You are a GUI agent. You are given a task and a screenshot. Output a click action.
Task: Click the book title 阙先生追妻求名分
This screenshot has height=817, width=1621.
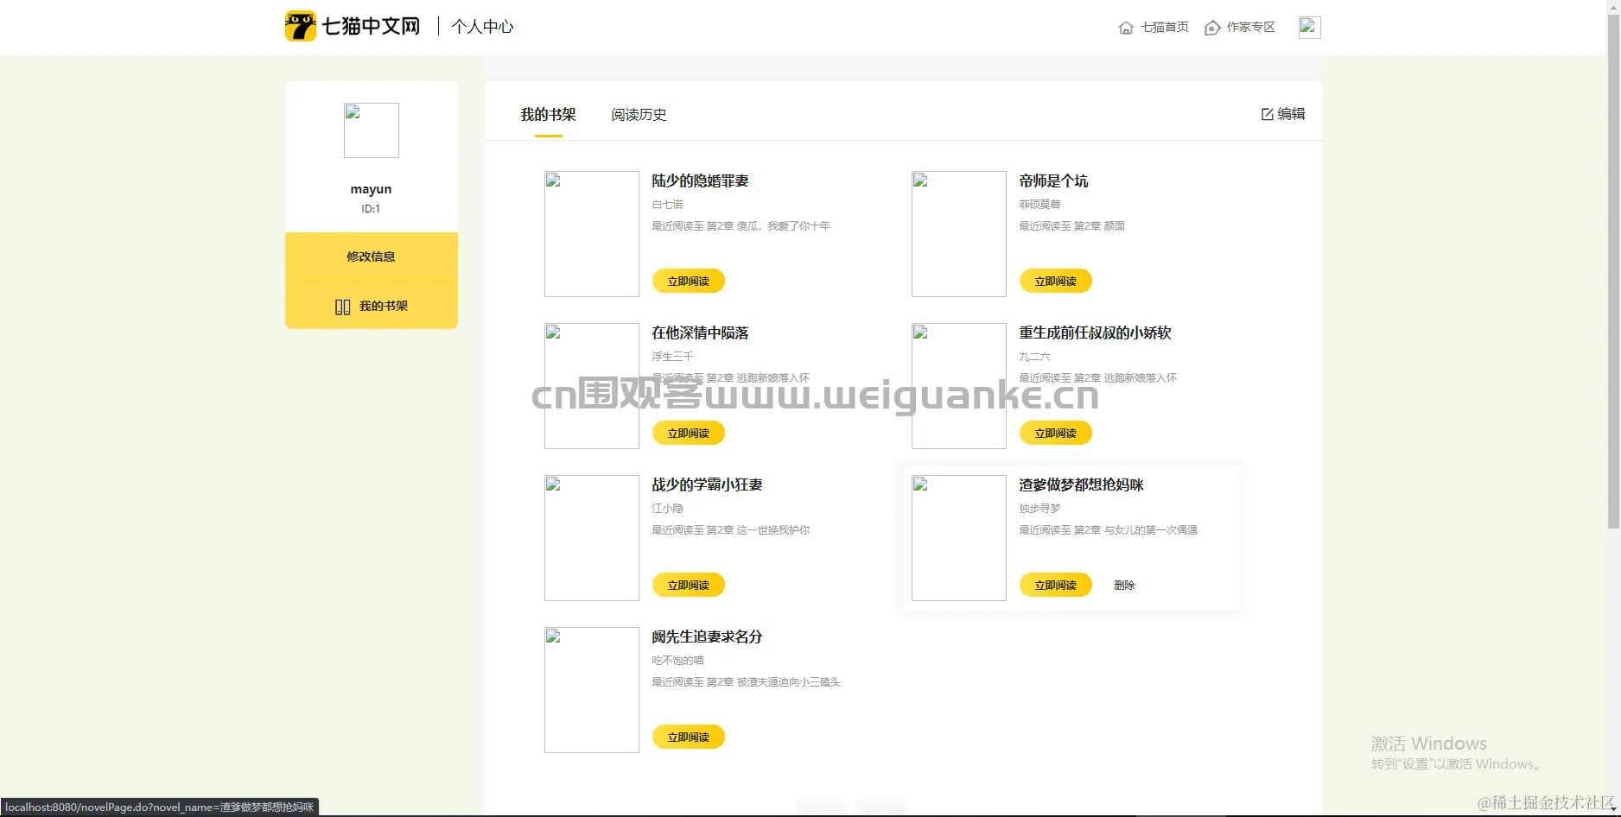click(707, 637)
